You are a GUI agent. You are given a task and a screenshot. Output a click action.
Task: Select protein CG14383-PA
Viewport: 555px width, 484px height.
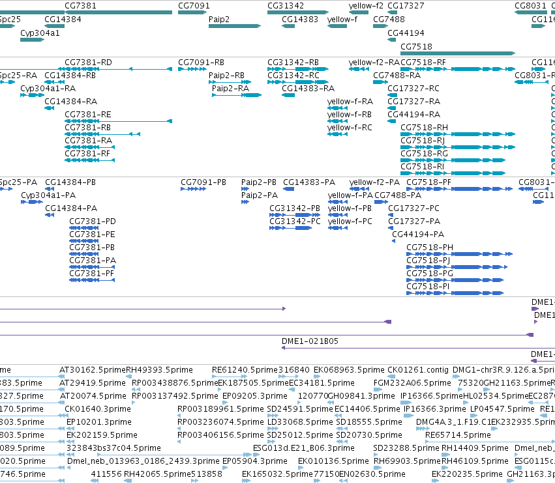click(x=309, y=182)
